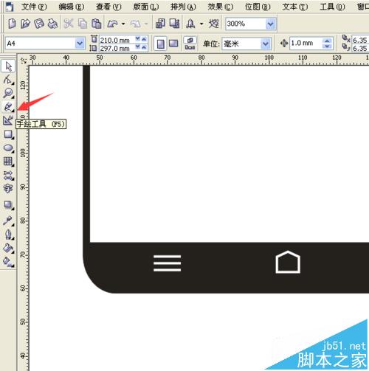
Task: Decrease page width 210.0 mm arrow
Action: pyautogui.click(x=138, y=39)
